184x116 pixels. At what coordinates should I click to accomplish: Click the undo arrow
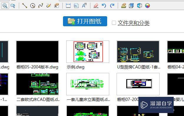click(x=104, y=6)
